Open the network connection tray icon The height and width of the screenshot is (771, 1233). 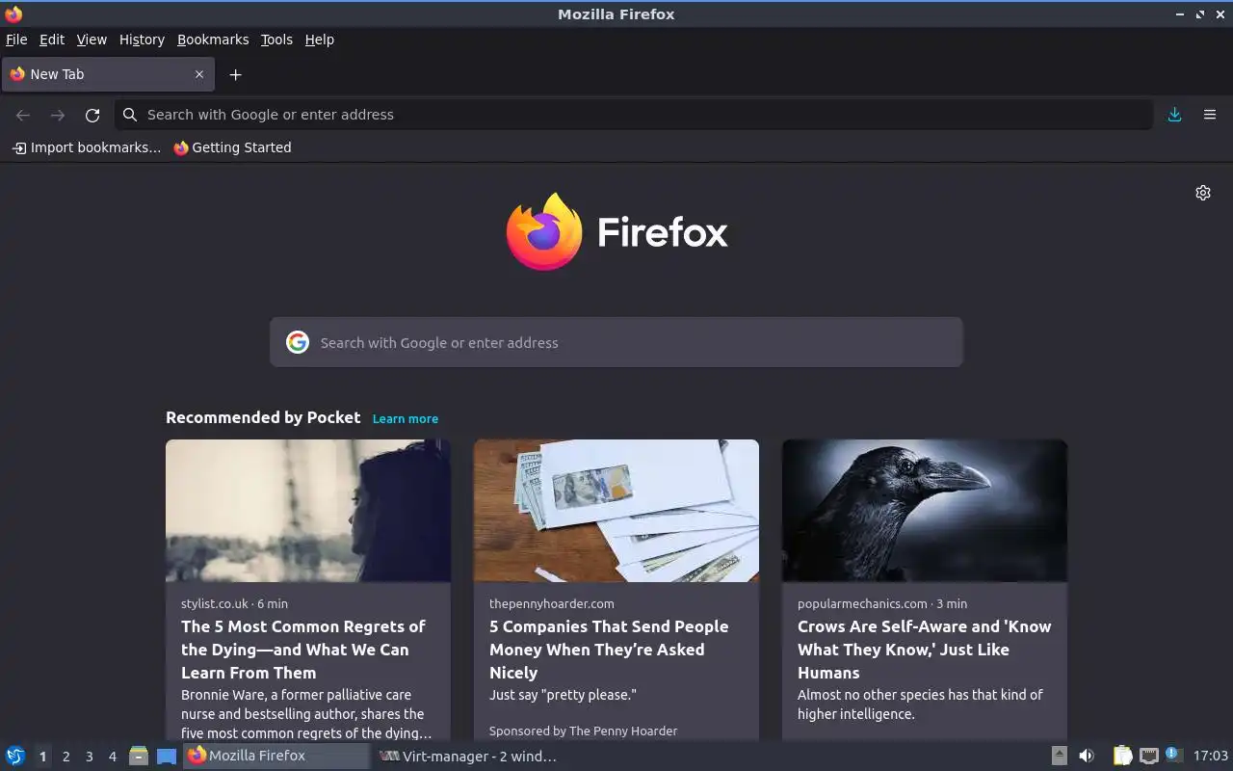click(x=1148, y=756)
